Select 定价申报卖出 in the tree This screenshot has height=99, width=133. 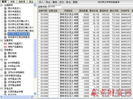click(x=14, y=18)
